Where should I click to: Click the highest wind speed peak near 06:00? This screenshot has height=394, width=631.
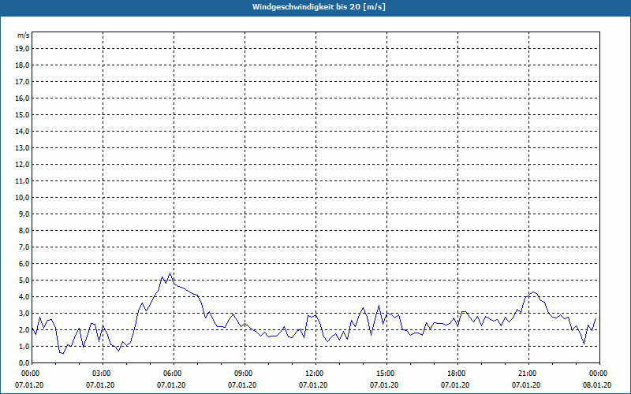click(x=170, y=274)
